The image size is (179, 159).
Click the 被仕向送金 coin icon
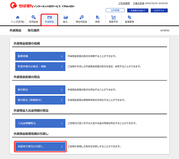[81, 17]
